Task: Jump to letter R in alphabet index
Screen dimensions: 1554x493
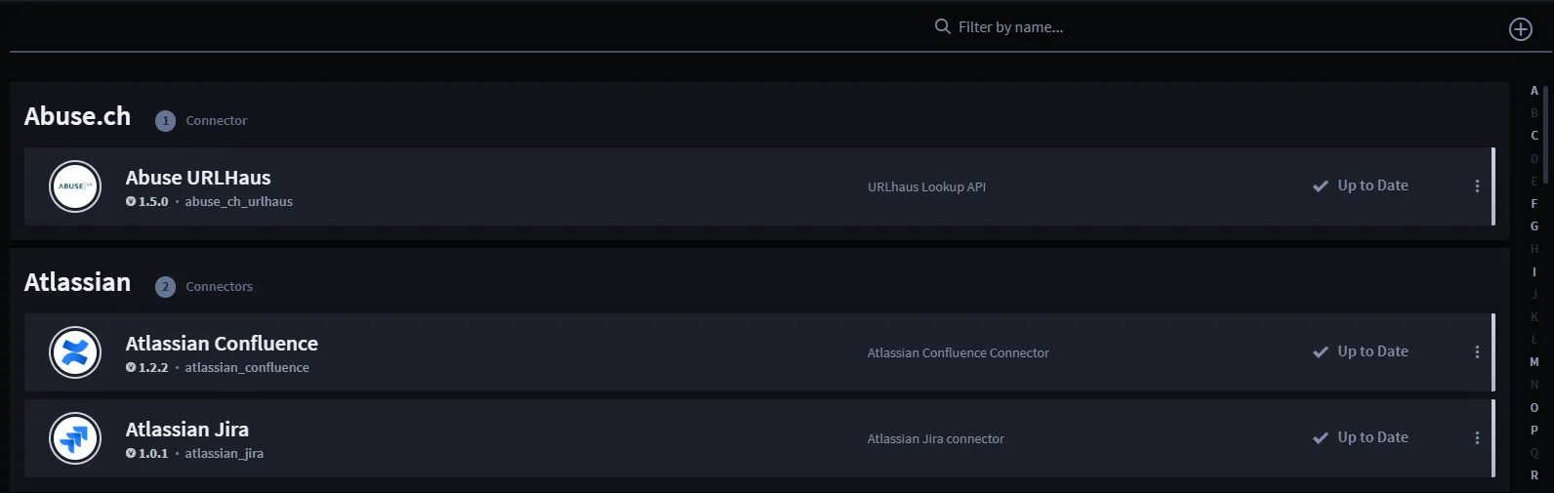Action: 1534,475
